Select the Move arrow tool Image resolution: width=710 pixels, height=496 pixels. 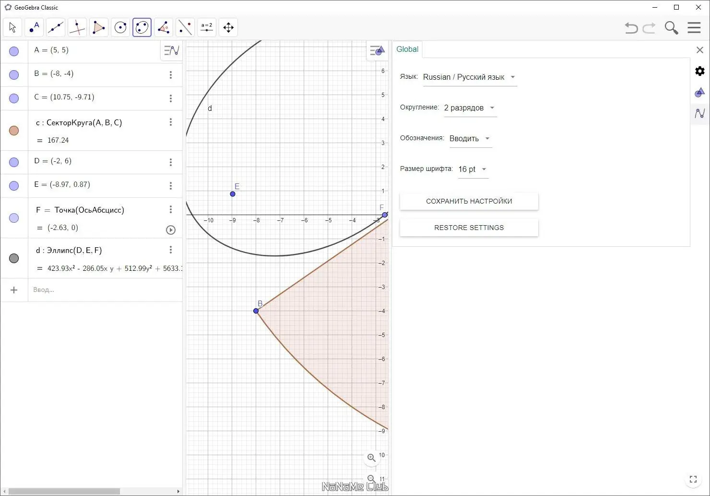pos(12,27)
